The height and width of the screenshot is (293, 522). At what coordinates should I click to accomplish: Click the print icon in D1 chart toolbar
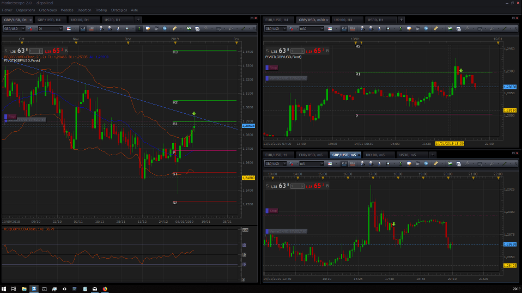156,29
